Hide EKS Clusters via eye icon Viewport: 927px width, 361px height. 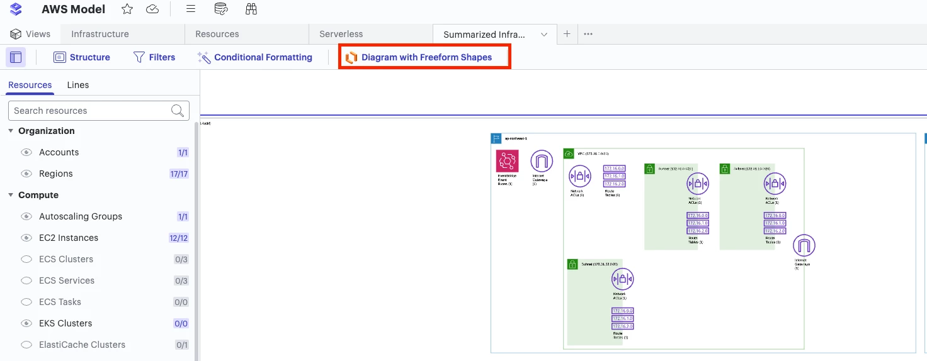click(x=26, y=323)
